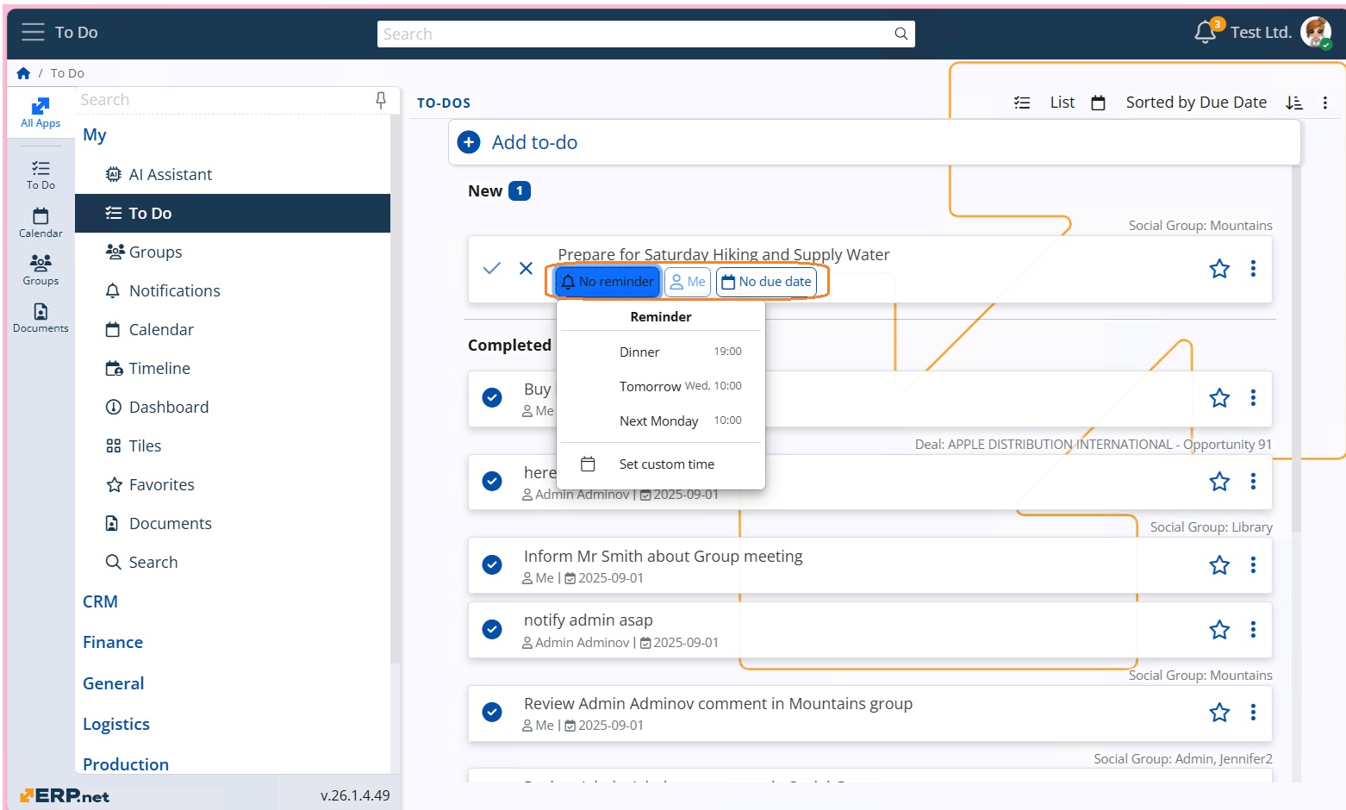Star the Prepare for Saturday Hiking to-do

click(x=1219, y=268)
